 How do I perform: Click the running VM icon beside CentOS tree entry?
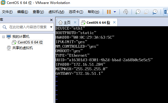coord(14,42)
